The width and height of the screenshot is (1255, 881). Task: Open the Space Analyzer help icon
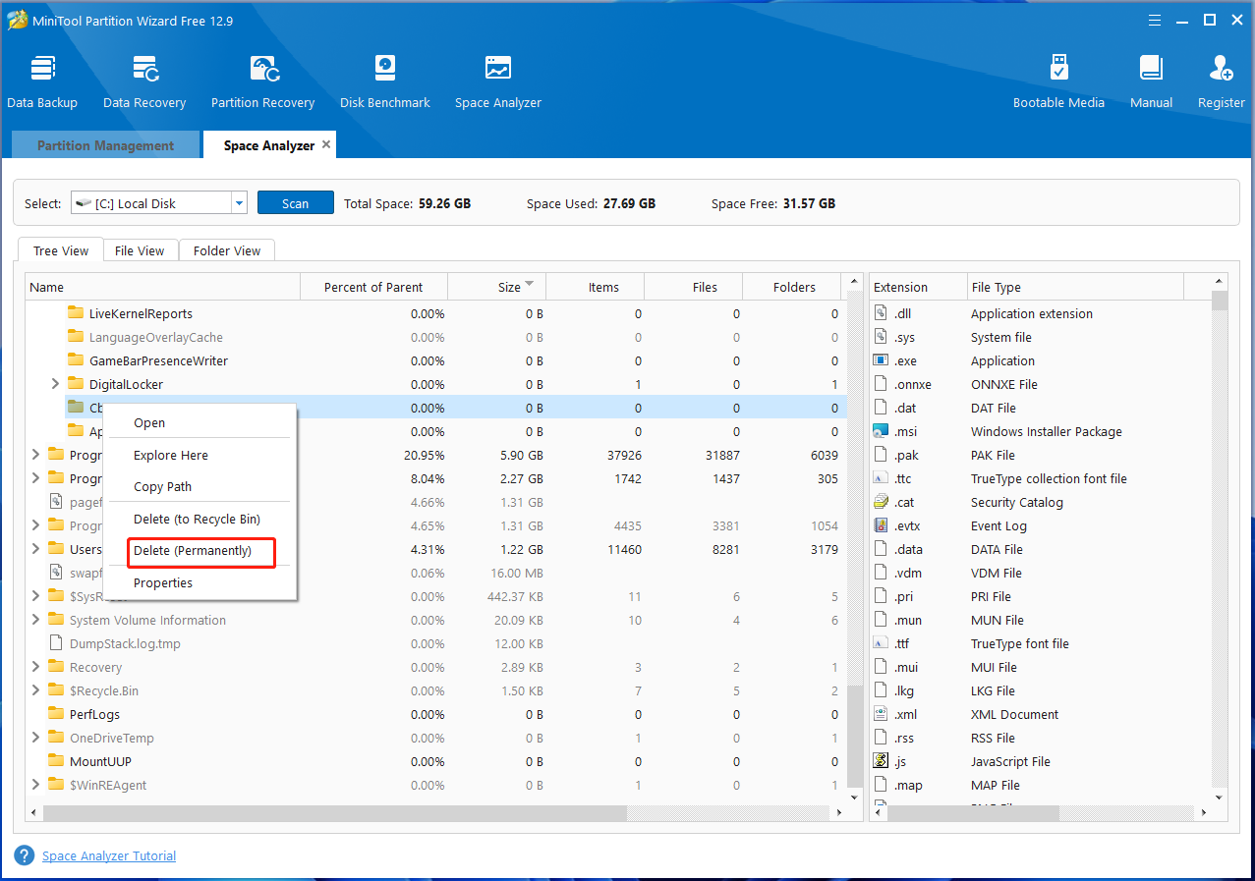pos(25,855)
